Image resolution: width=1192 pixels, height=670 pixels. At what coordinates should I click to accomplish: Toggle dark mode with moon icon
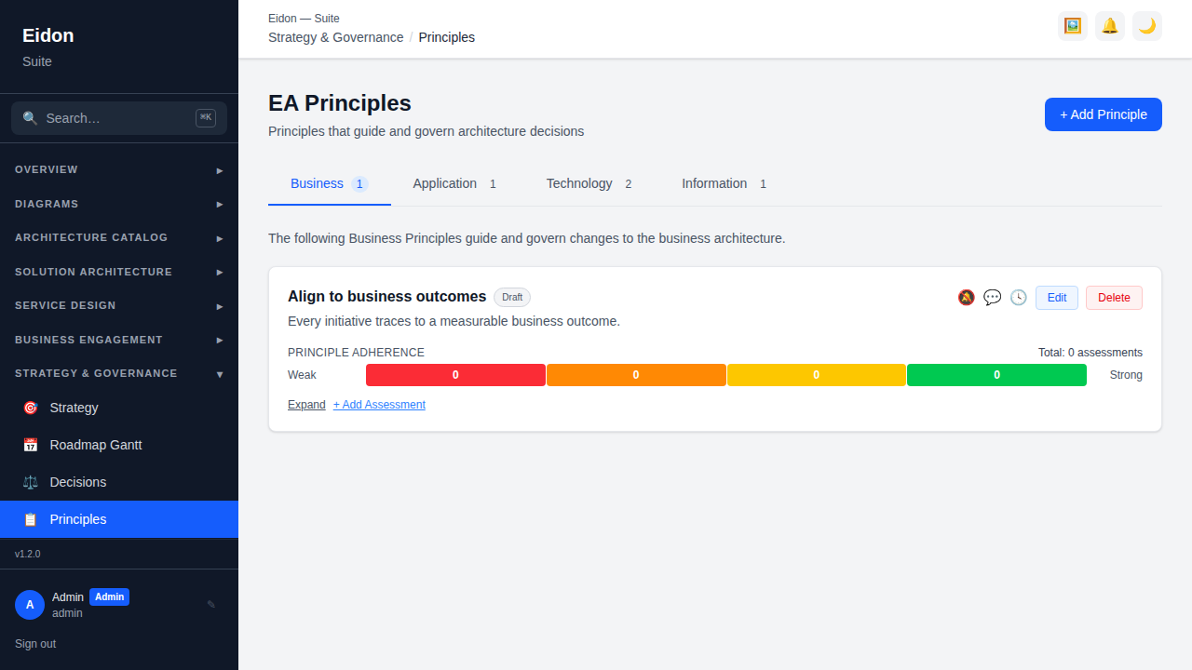pyautogui.click(x=1147, y=26)
